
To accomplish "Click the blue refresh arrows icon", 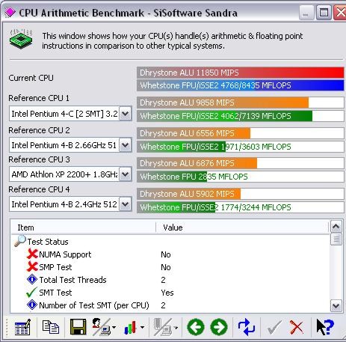I will coord(247,327).
